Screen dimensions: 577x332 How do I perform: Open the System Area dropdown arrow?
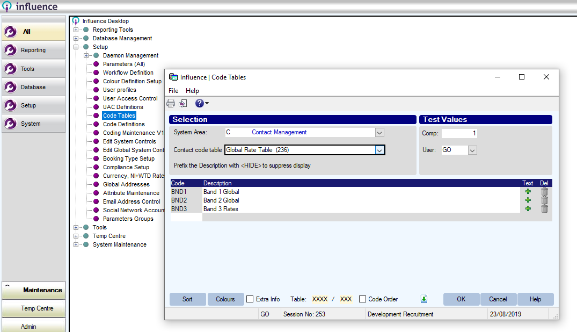click(380, 132)
